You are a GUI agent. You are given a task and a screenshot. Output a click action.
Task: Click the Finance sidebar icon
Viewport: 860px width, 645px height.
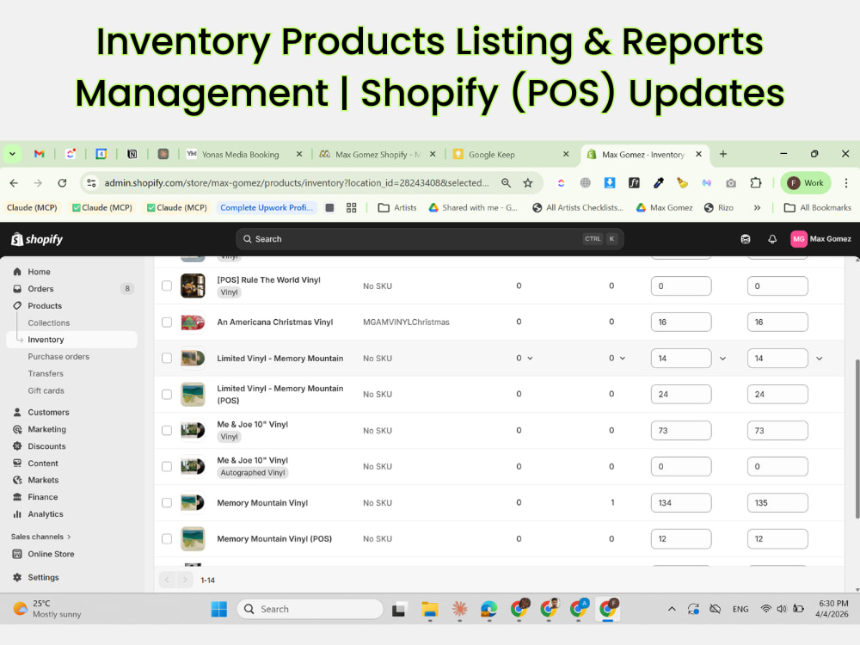(x=17, y=497)
